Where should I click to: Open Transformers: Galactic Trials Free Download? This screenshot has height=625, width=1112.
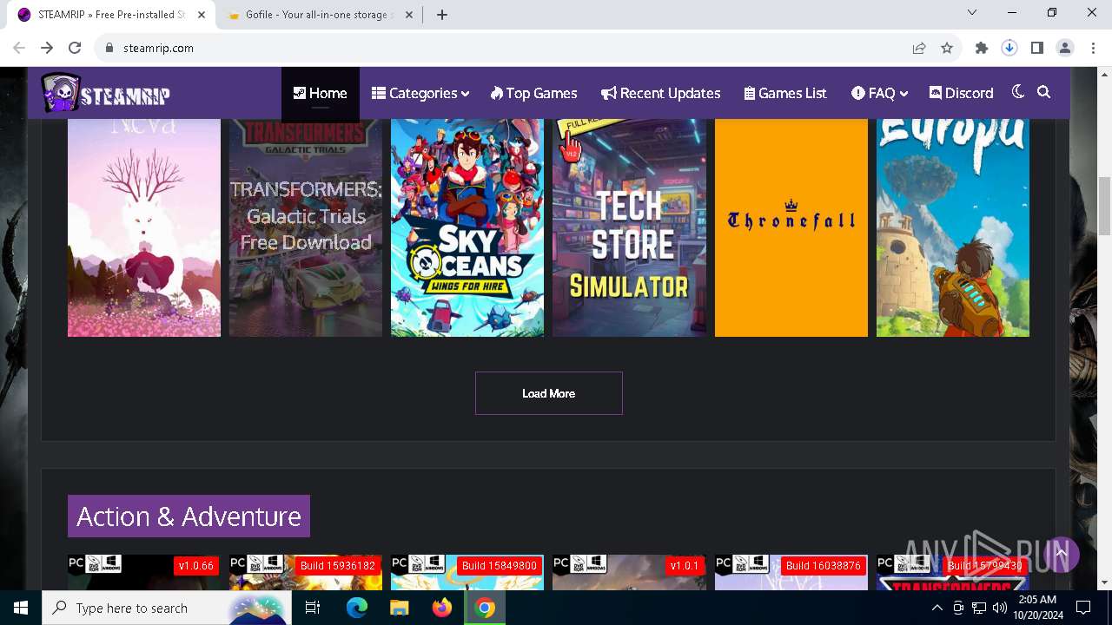(x=306, y=227)
